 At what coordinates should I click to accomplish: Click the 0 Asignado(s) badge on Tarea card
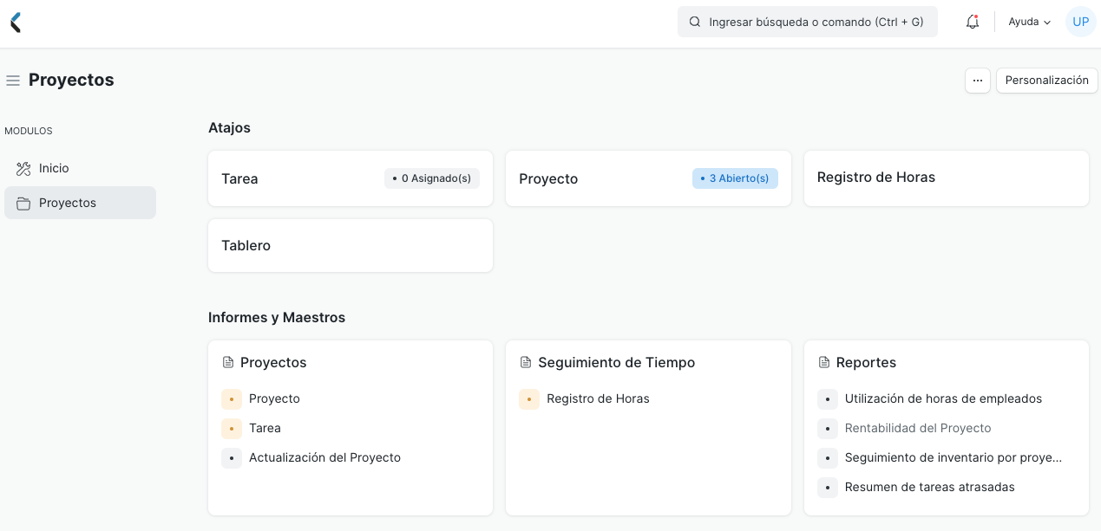pyautogui.click(x=431, y=178)
